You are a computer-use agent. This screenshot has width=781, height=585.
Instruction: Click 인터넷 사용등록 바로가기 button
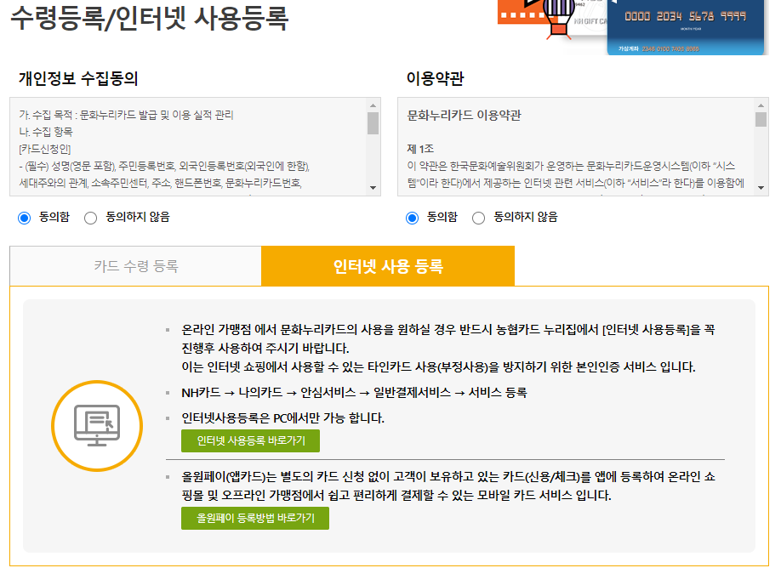[x=250, y=441]
